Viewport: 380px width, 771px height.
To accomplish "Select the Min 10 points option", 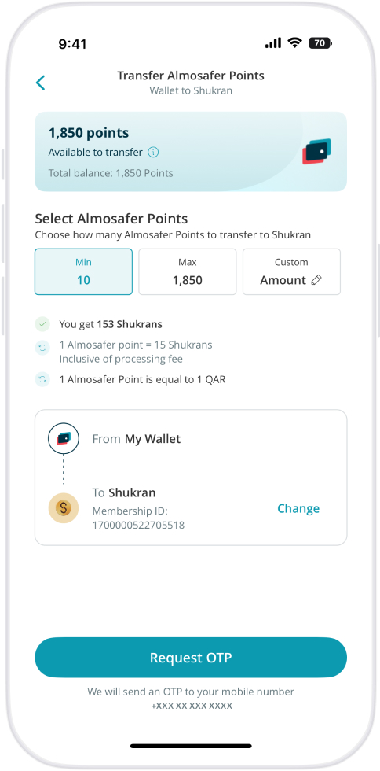I will [83, 271].
